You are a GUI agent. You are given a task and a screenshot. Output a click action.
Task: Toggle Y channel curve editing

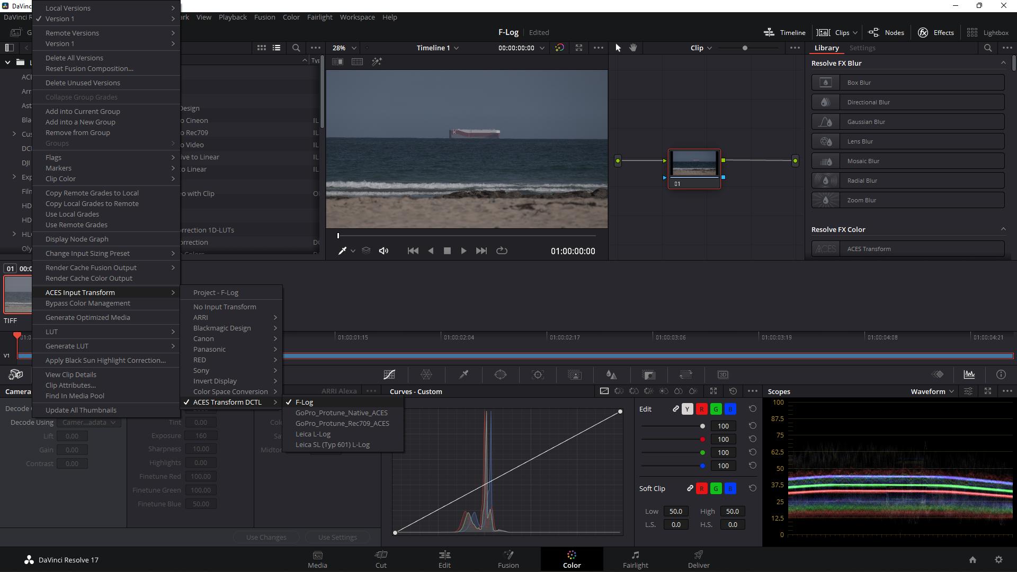(x=687, y=409)
